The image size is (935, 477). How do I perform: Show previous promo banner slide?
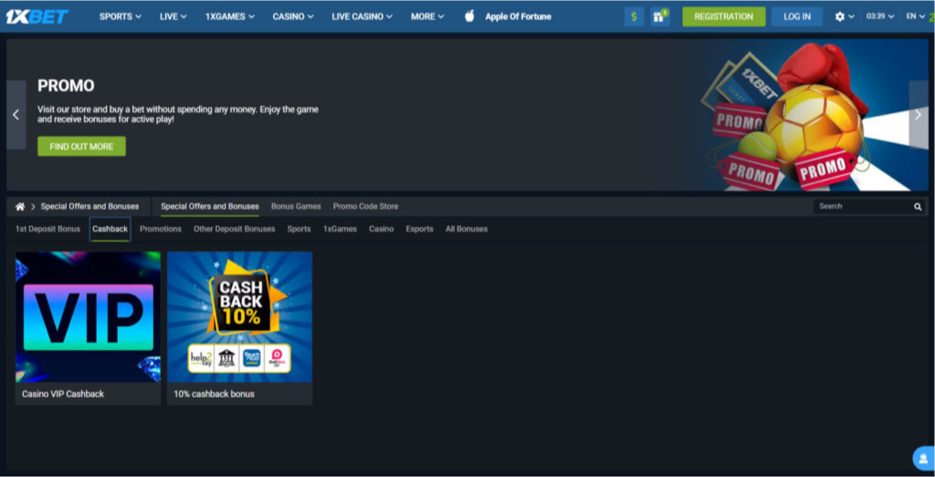coord(16,115)
